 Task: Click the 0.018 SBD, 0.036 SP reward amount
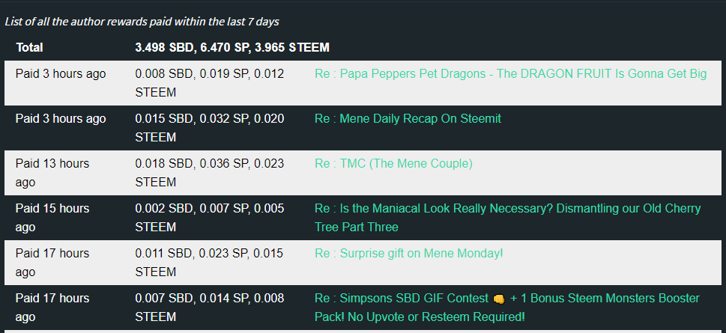(210, 173)
